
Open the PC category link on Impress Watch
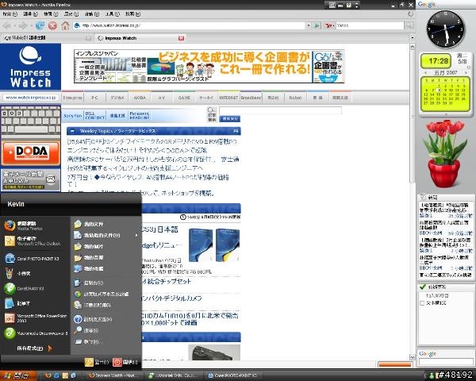(94, 98)
